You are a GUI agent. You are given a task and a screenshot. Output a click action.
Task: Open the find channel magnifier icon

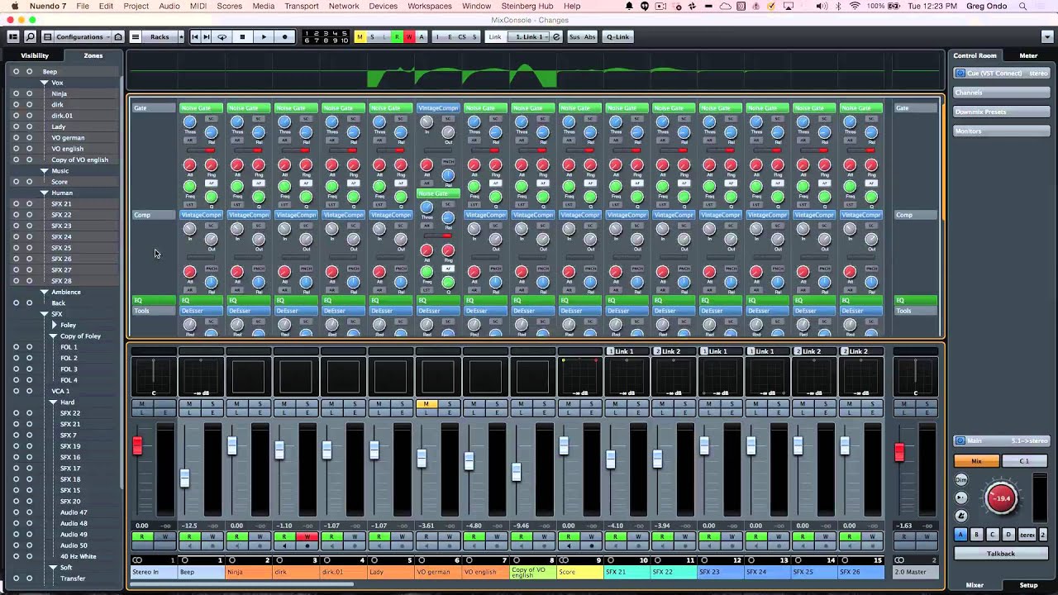tap(31, 36)
